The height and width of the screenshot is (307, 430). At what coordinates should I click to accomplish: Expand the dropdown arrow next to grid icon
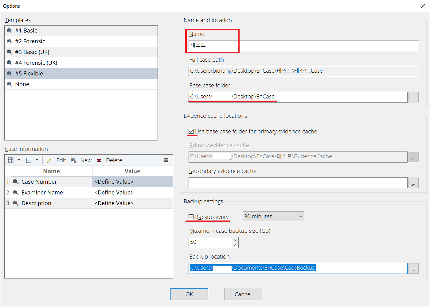(19, 160)
